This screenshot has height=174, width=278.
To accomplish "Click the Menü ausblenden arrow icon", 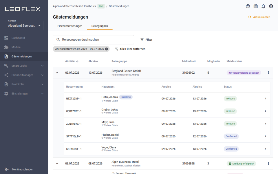I will click(7, 169).
